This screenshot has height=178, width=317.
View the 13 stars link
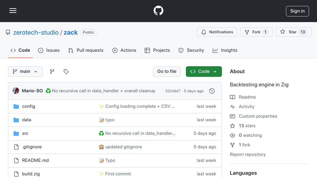pyautogui.click(x=247, y=126)
